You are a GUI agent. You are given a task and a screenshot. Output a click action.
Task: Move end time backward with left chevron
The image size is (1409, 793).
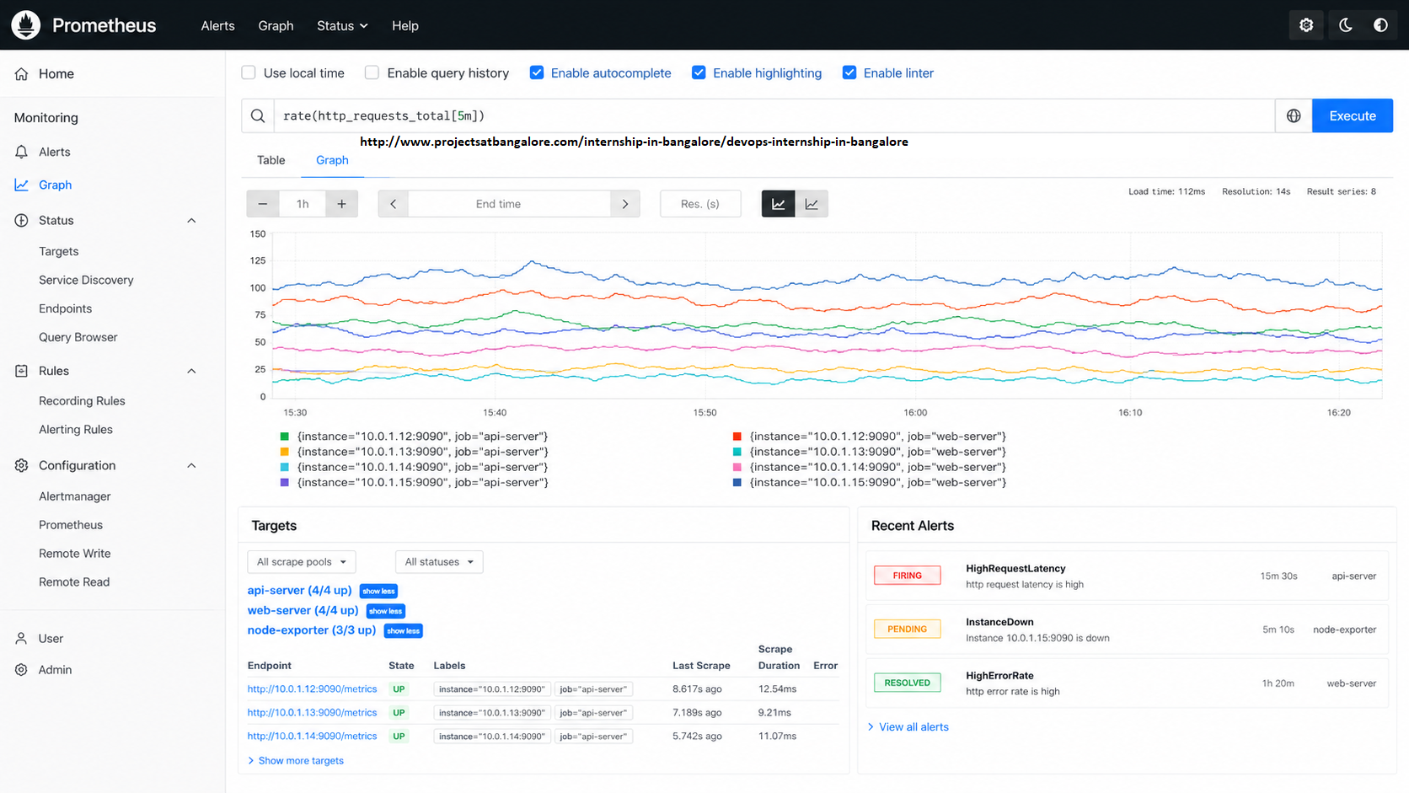point(393,204)
